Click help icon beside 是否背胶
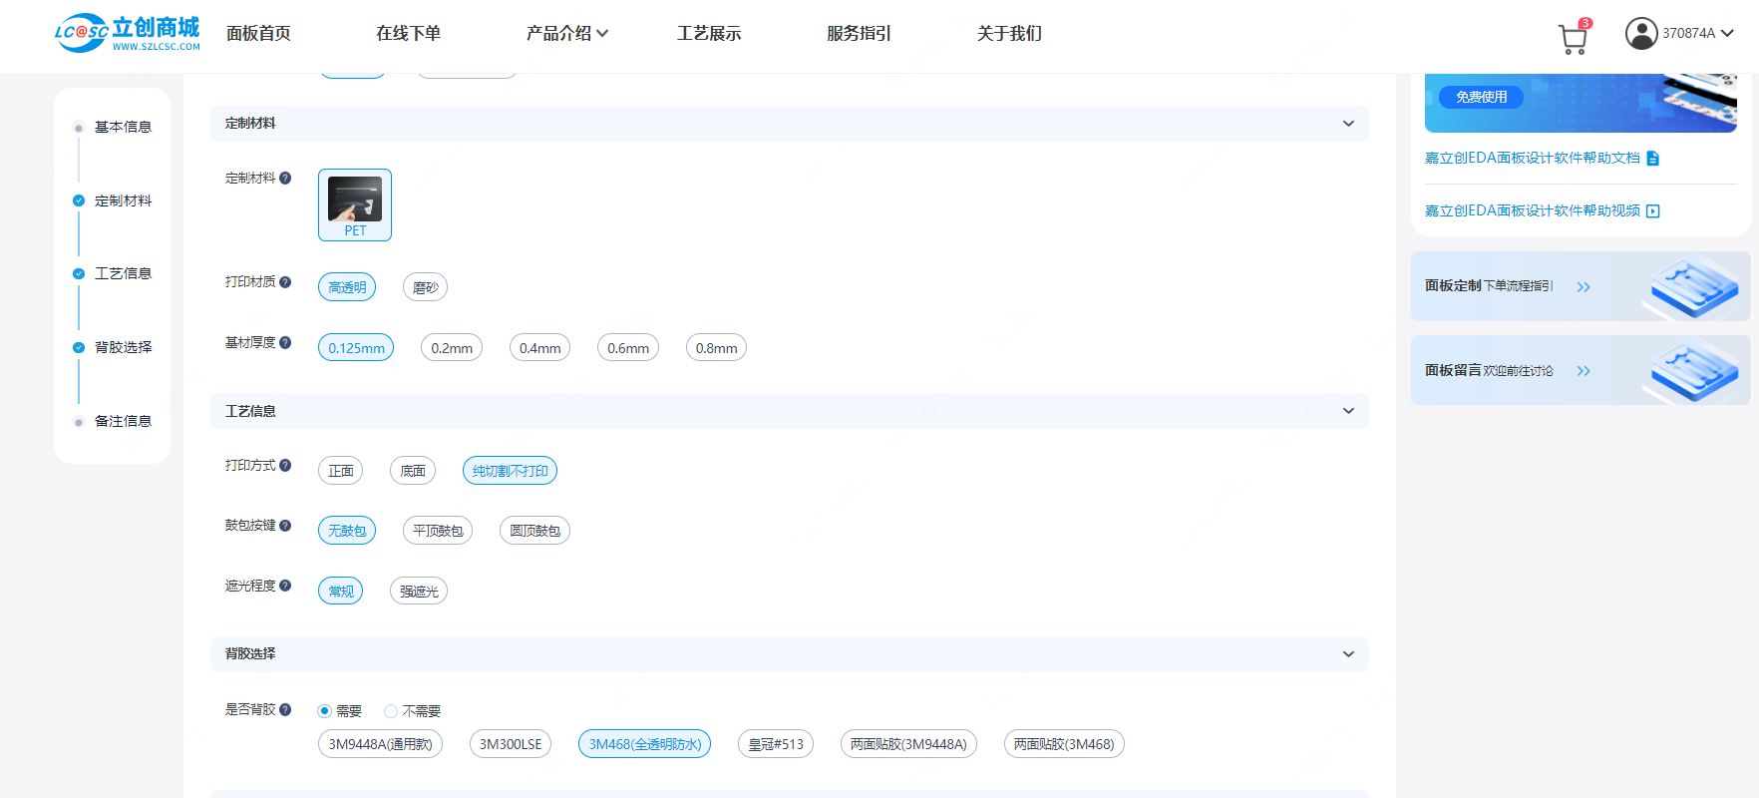 coord(285,709)
